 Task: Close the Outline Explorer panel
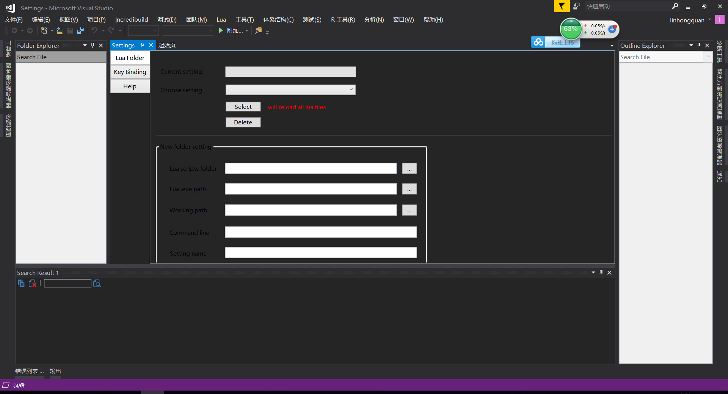point(707,46)
